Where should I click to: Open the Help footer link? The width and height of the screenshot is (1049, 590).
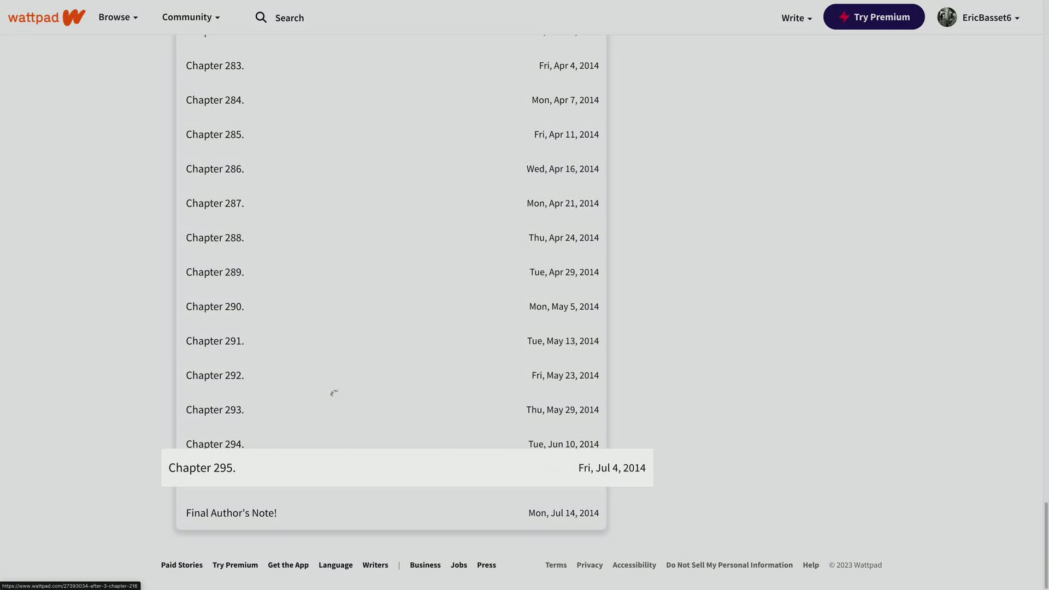810,565
